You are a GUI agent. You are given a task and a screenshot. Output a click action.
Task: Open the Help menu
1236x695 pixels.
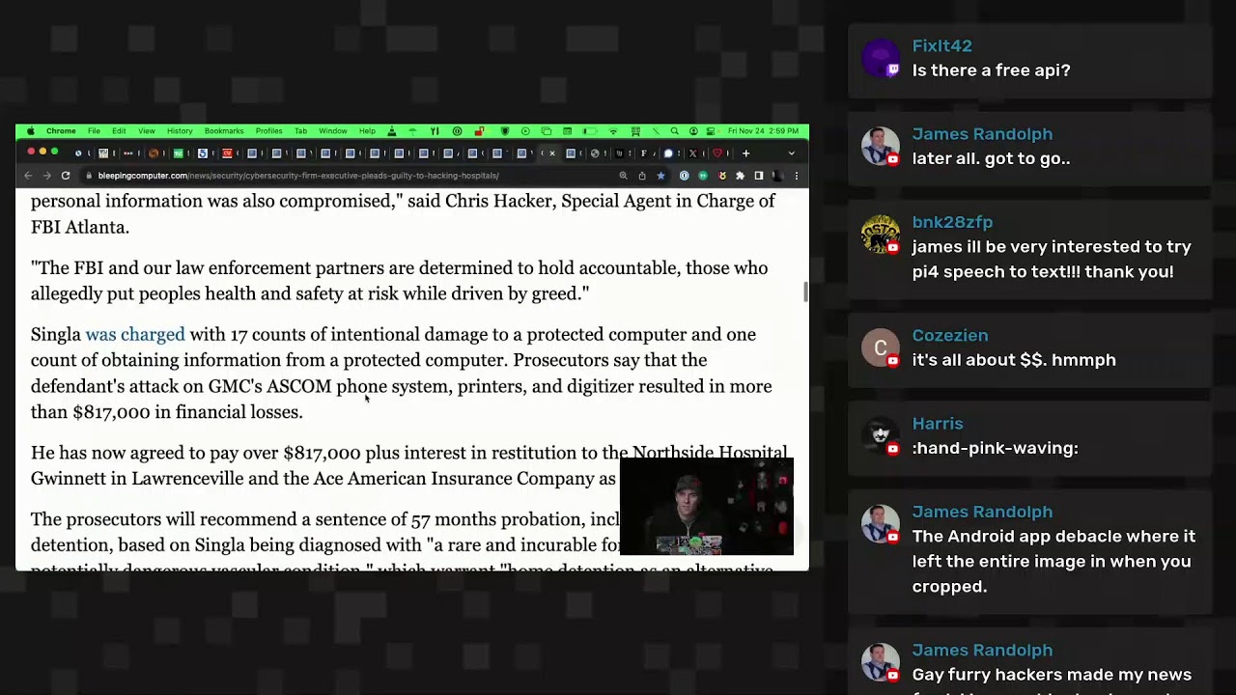(367, 131)
